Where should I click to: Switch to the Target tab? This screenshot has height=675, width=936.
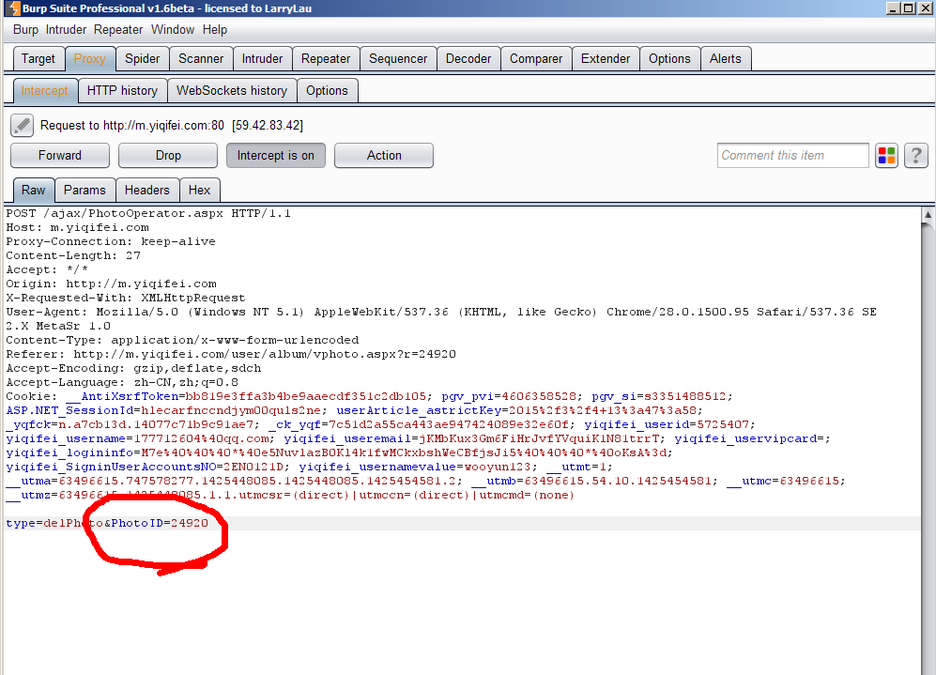tap(38, 58)
